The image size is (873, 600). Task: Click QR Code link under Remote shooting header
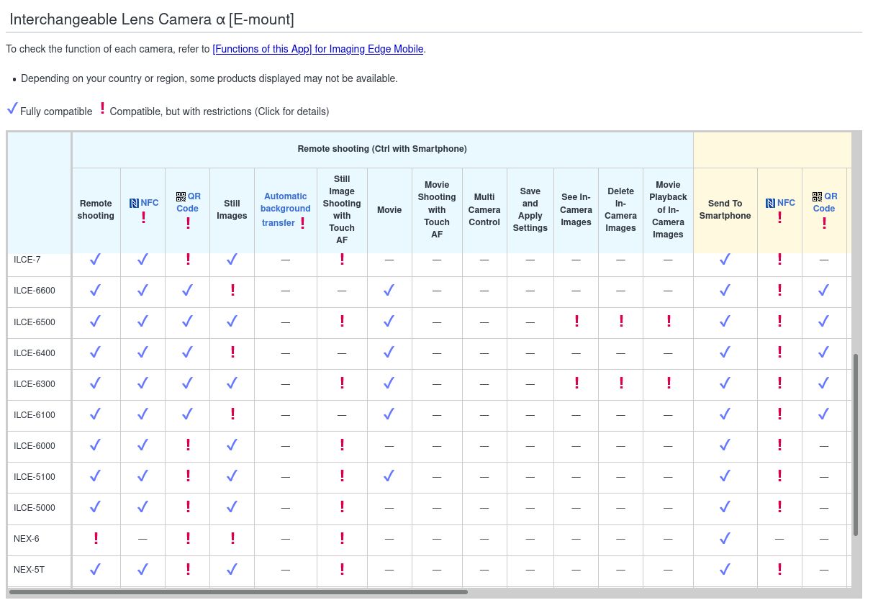click(x=188, y=202)
